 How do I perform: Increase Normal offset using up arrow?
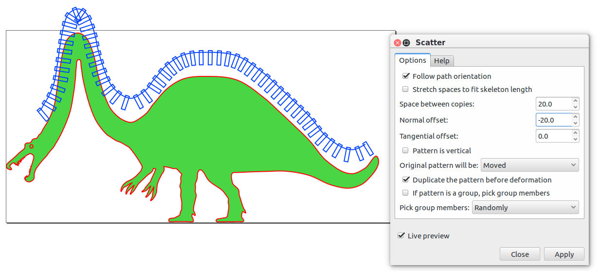[575, 117]
